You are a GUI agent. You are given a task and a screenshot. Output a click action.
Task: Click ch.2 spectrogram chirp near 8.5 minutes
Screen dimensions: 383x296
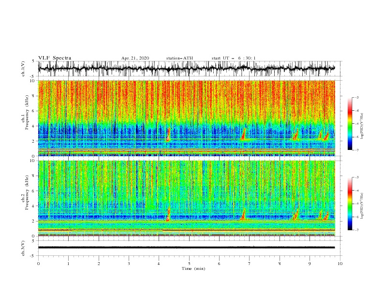(x=295, y=214)
